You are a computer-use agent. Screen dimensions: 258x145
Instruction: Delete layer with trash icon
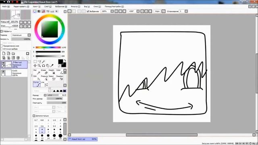pyautogui.click(x=18, y=58)
